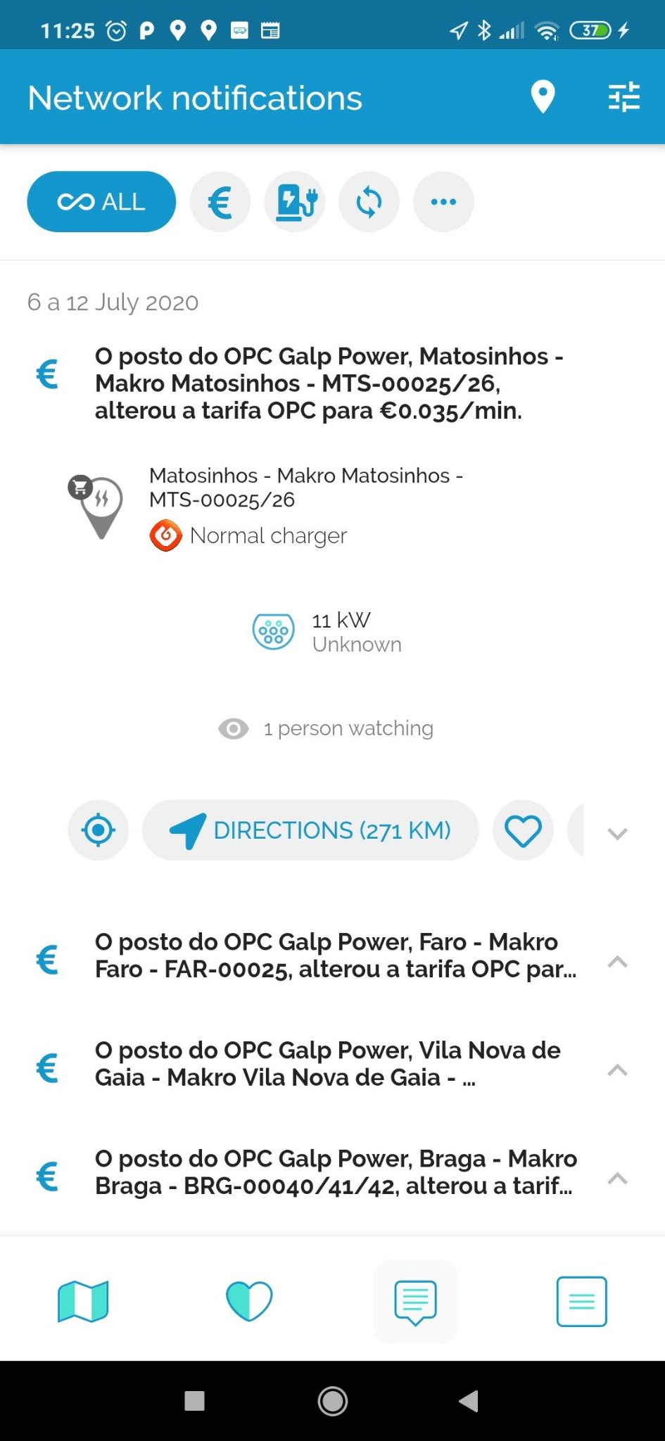Center map on Matosinhos charger location
This screenshot has width=665, height=1441.
click(99, 830)
